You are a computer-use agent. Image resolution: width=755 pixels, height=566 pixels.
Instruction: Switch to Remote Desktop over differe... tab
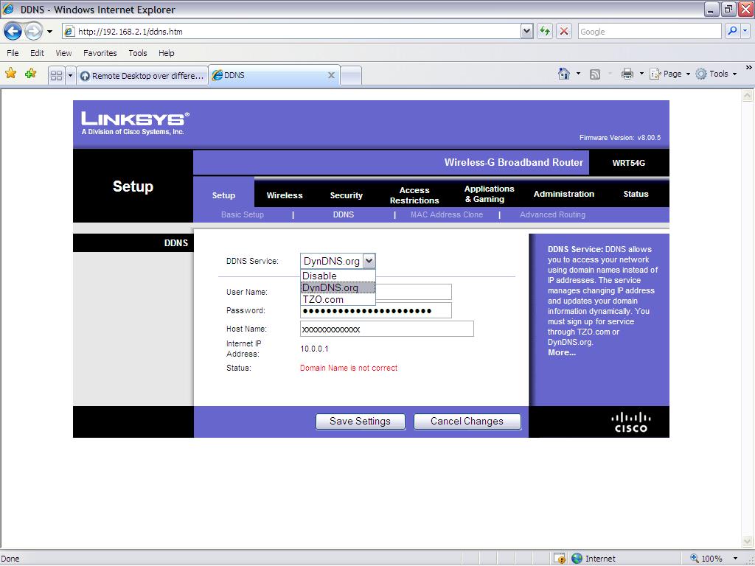pyautogui.click(x=142, y=76)
